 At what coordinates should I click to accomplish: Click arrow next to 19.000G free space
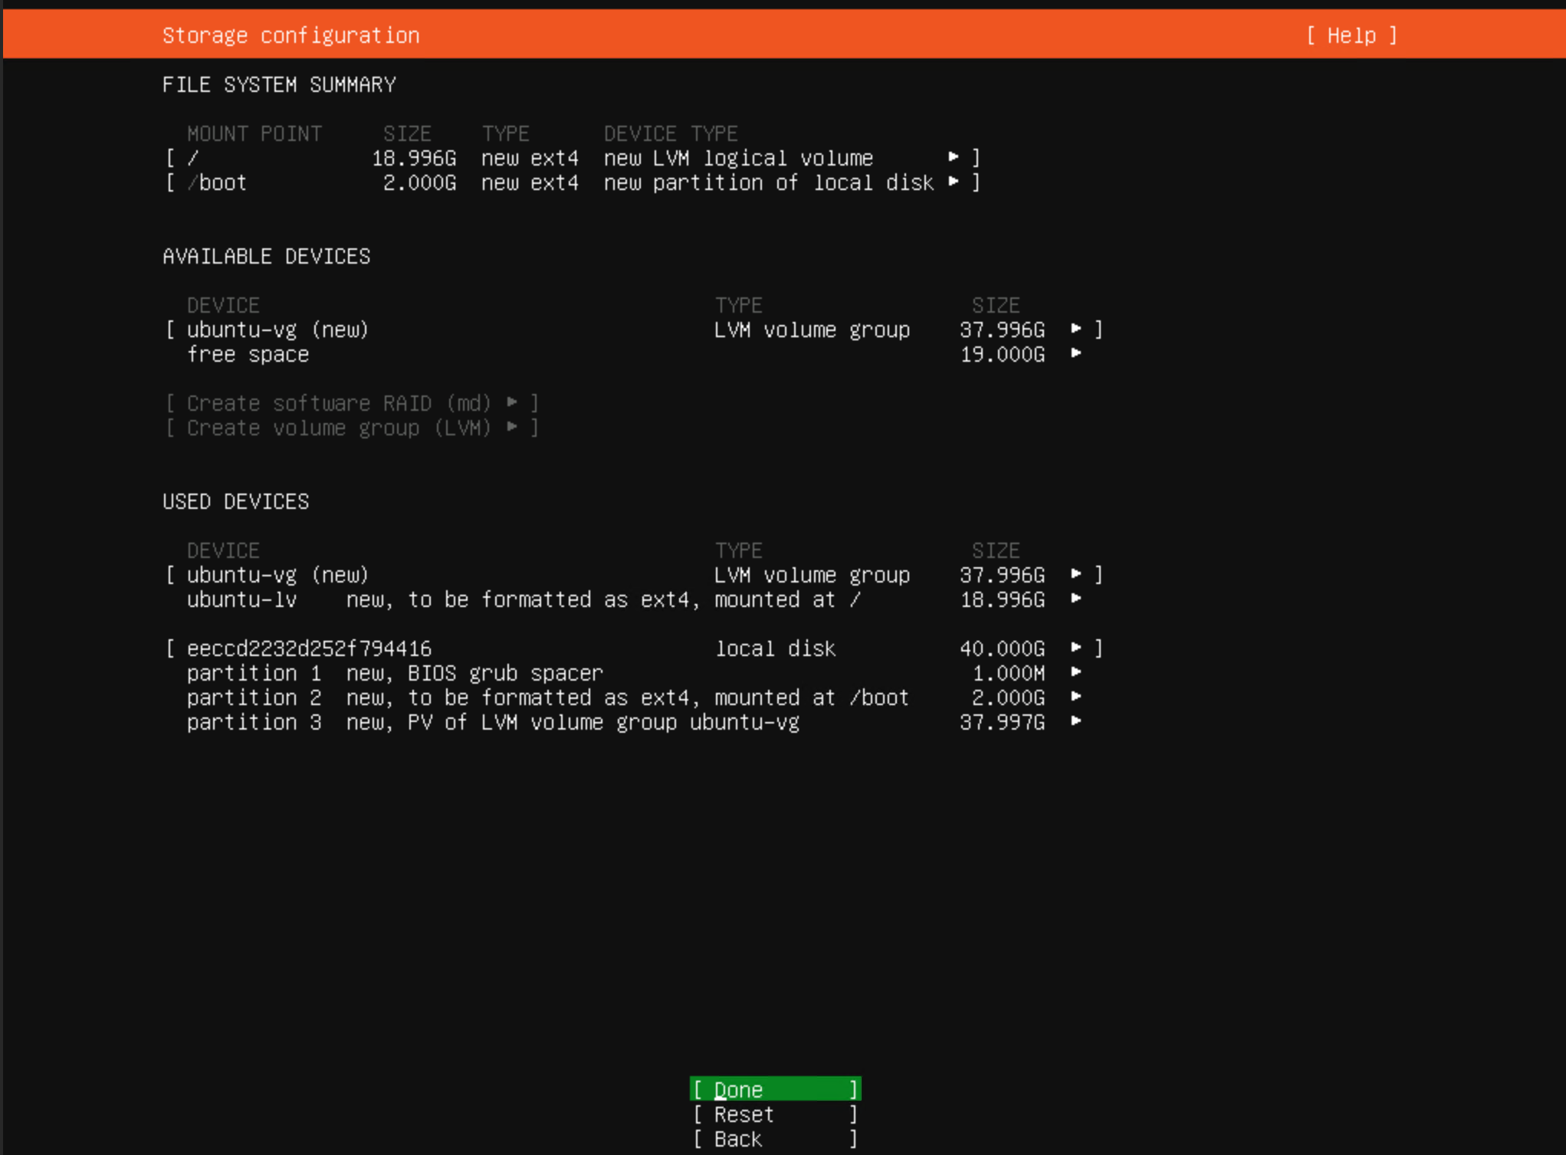tap(1075, 353)
